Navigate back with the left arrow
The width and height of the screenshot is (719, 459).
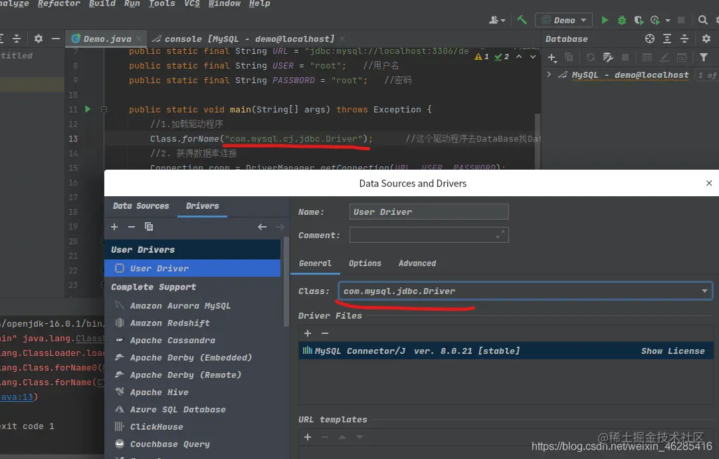point(262,227)
